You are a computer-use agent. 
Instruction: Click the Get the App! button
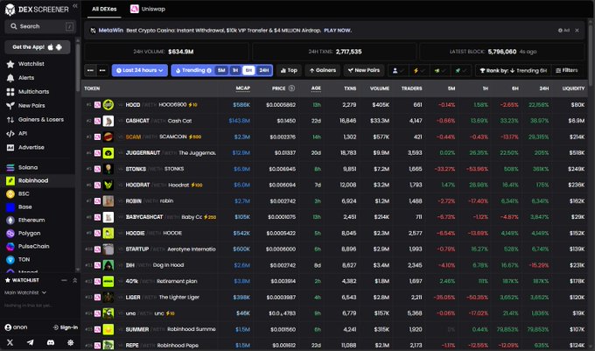pos(37,47)
